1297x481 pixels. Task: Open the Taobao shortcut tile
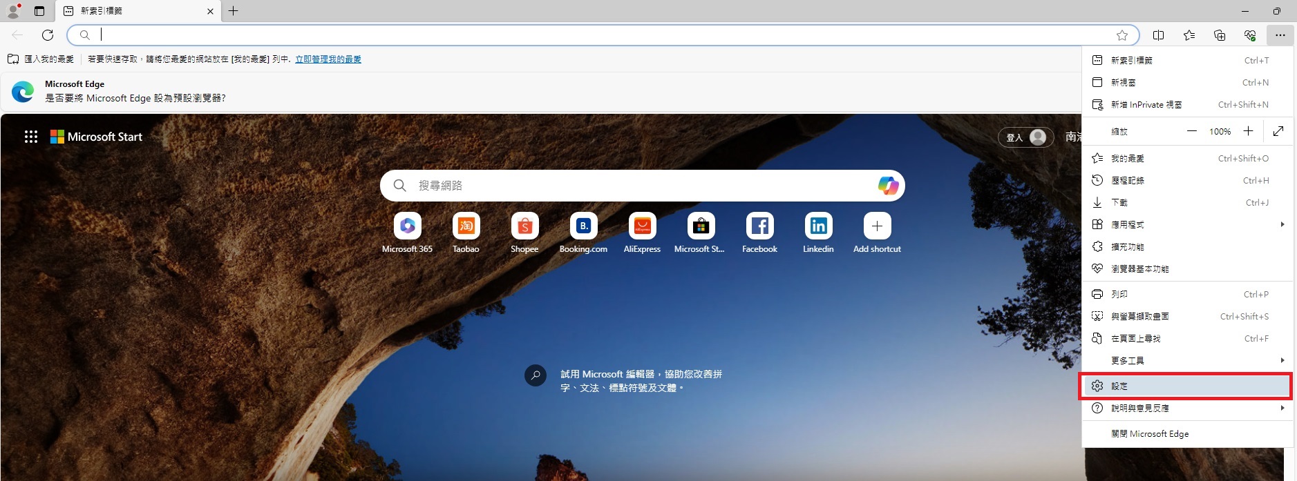point(466,226)
